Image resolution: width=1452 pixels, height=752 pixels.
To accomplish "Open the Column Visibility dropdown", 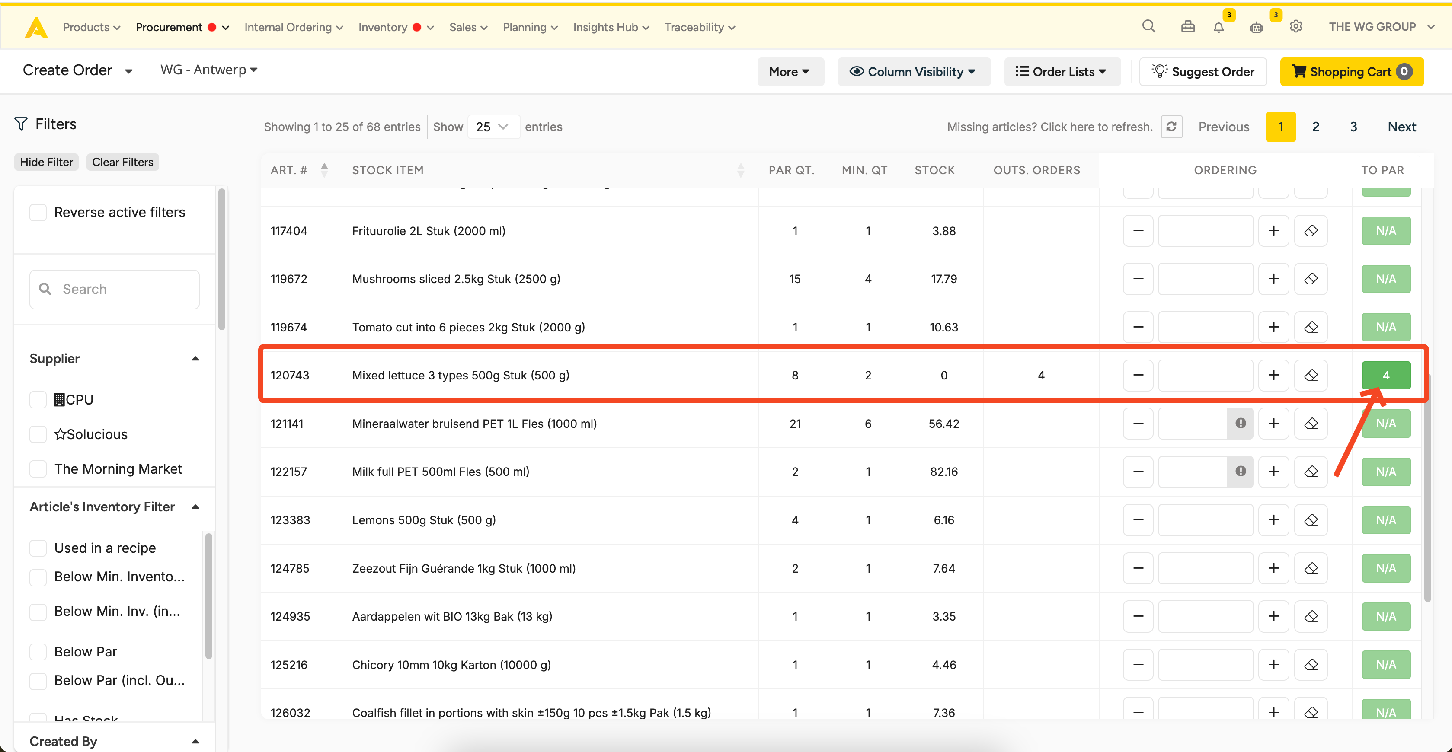I will tap(913, 72).
